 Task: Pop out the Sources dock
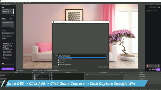pos(51,72)
